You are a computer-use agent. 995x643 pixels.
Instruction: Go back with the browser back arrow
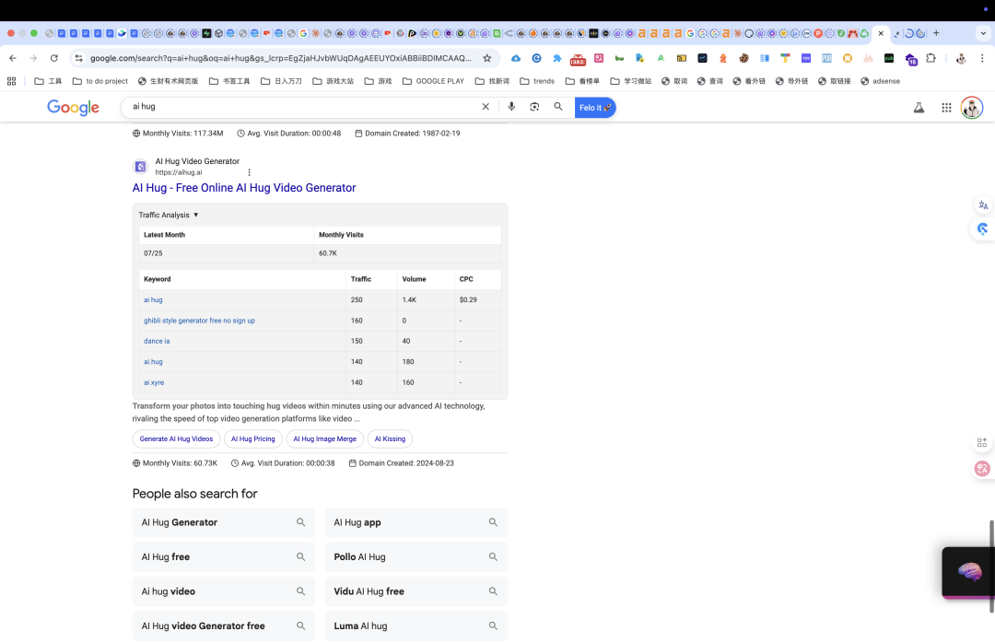(13, 58)
